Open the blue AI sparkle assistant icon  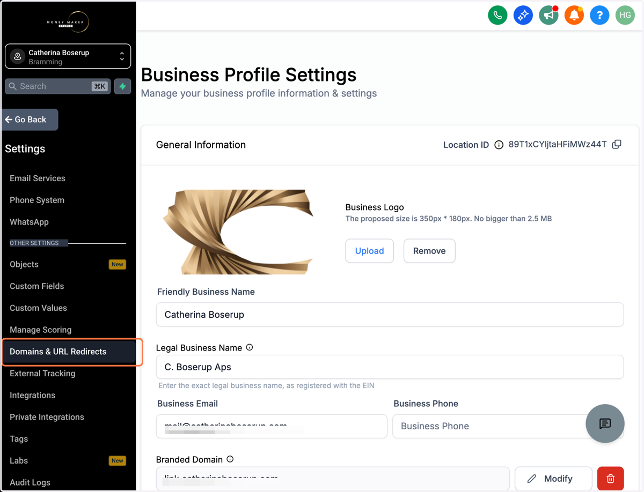(x=523, y=15)
